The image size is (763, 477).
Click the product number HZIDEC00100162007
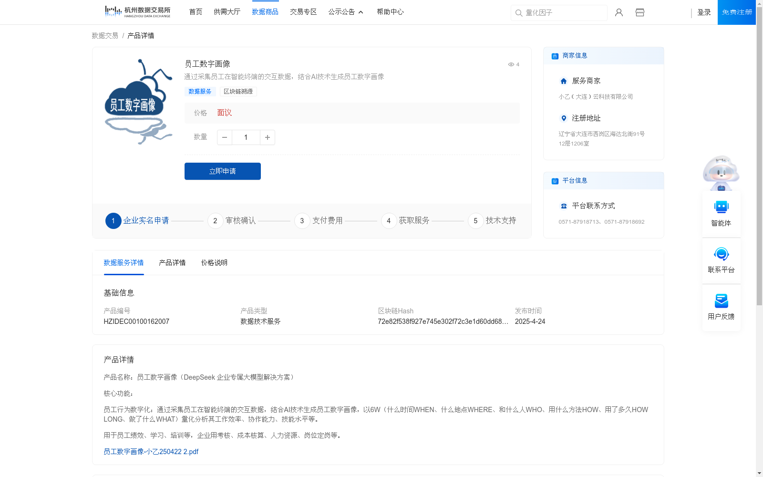tap(136, 321)
